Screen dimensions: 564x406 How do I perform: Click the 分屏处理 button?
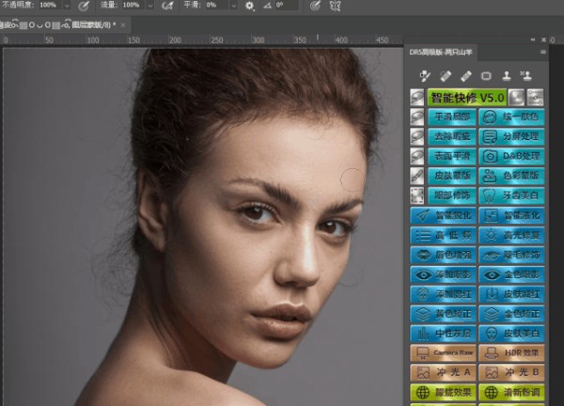(511, 136)
